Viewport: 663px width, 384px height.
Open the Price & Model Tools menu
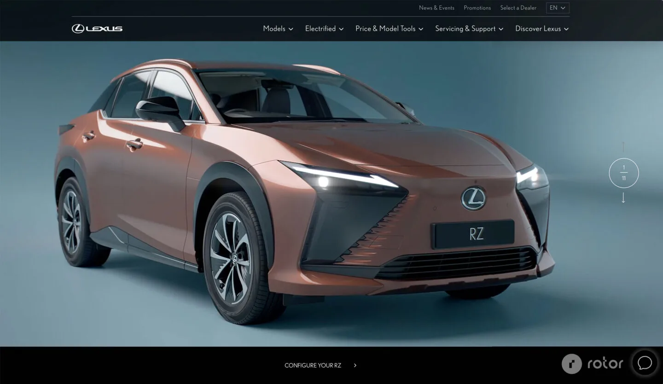pyautogui.click(x=389, y=29)
